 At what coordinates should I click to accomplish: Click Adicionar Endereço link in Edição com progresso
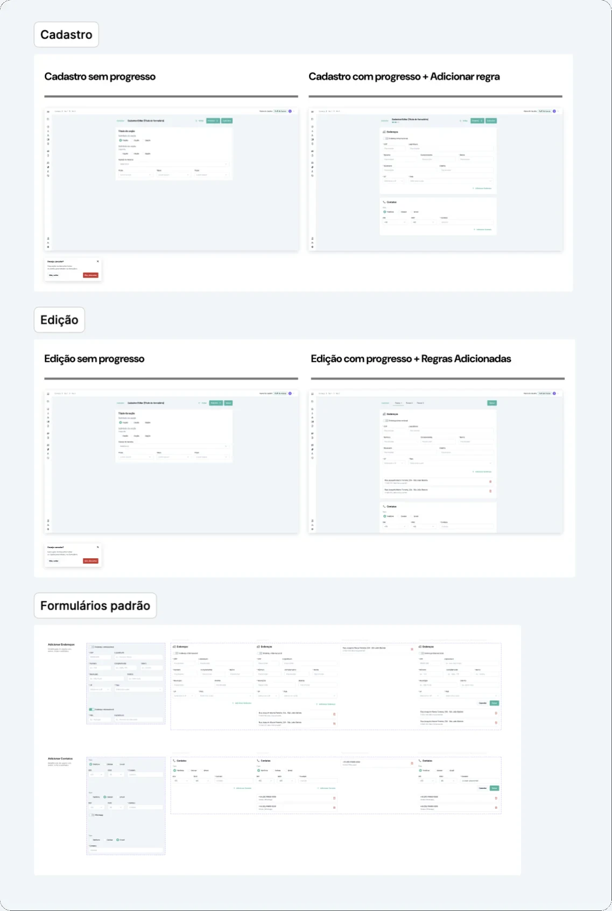(x=482, y=472)
